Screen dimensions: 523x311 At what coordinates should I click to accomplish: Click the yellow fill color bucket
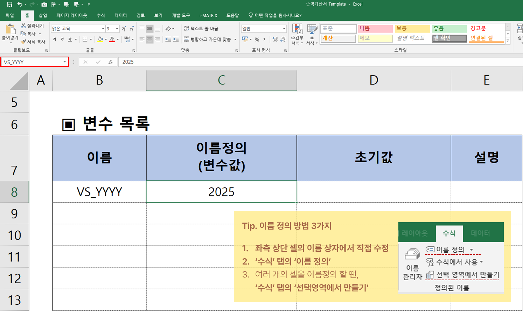[100, 39]
